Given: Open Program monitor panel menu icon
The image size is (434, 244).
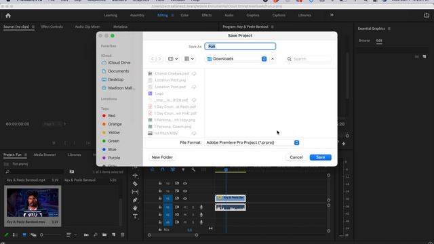Looking at the screenshot, I should [x=273, y=27].
